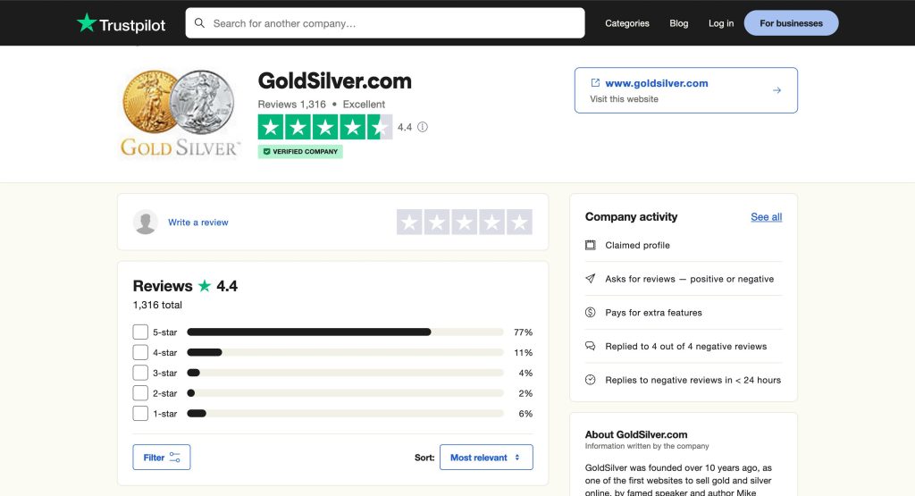Viewport: 915px width, 496px height.
Task: Open the Most relevant sort dropdown
Action: [x=486, y=458]
